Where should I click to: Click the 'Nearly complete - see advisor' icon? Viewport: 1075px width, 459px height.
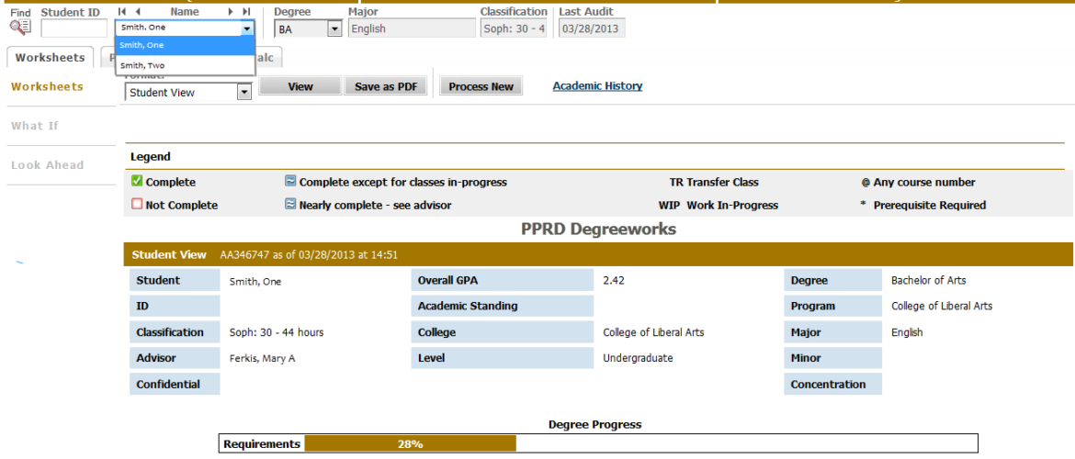click(290, 206)
